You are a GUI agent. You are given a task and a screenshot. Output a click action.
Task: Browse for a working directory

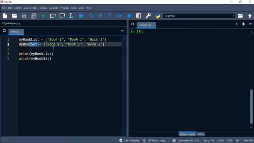point(241,16)
